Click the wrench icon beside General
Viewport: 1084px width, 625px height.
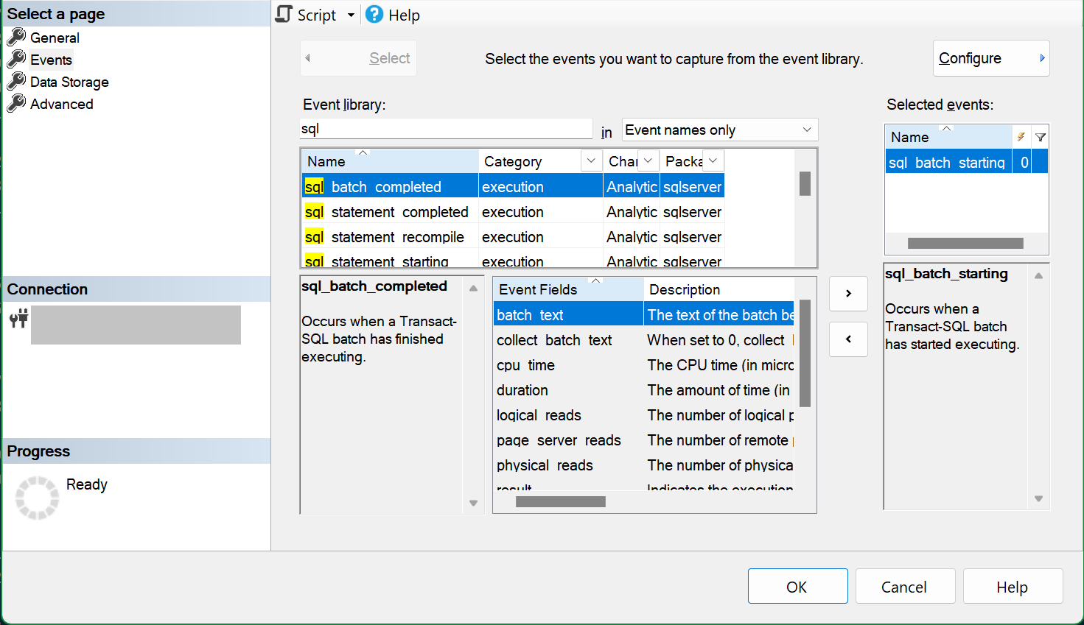coord(16,38)
